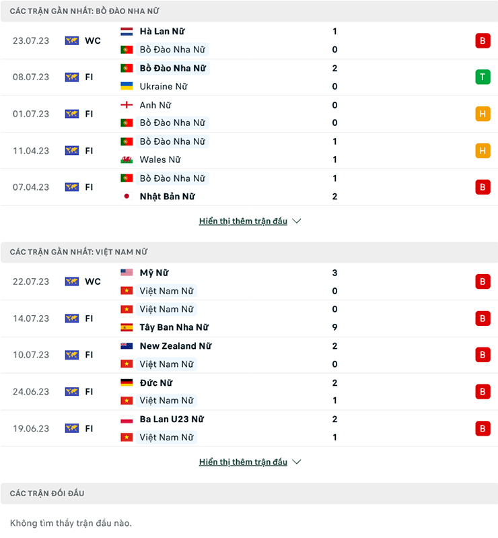
Task: Click the Germany flag beside Đức Nữ
Action: [127, 382]
